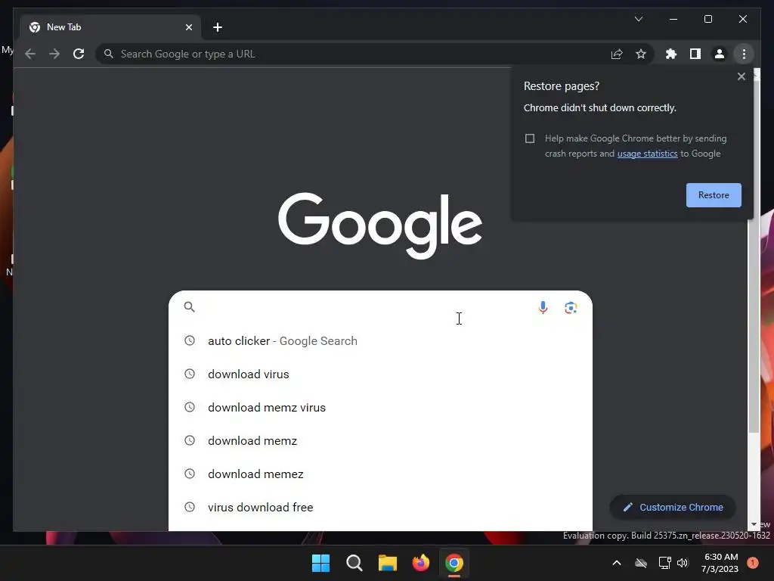This screenshot has width=774, height=581.
Task: Enable sending crash reports checkbox
Action: pyautogui.click(x=530, y=138)
